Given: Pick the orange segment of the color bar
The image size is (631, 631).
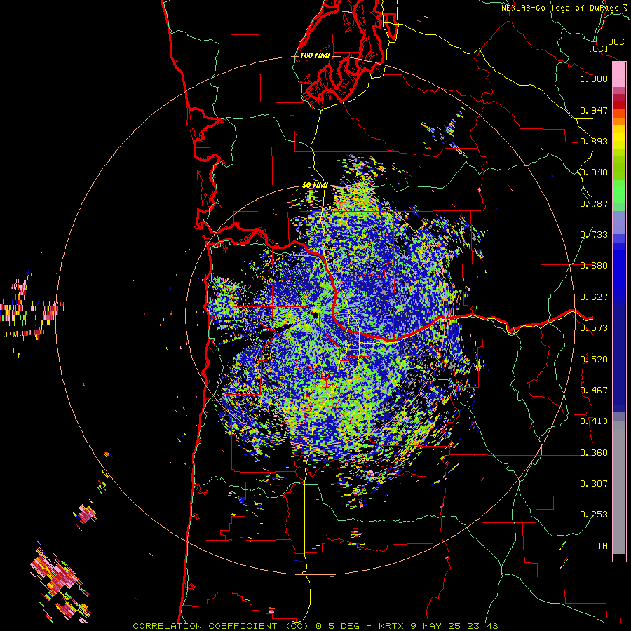Looking at the screenshot, I should coord(619,118).
